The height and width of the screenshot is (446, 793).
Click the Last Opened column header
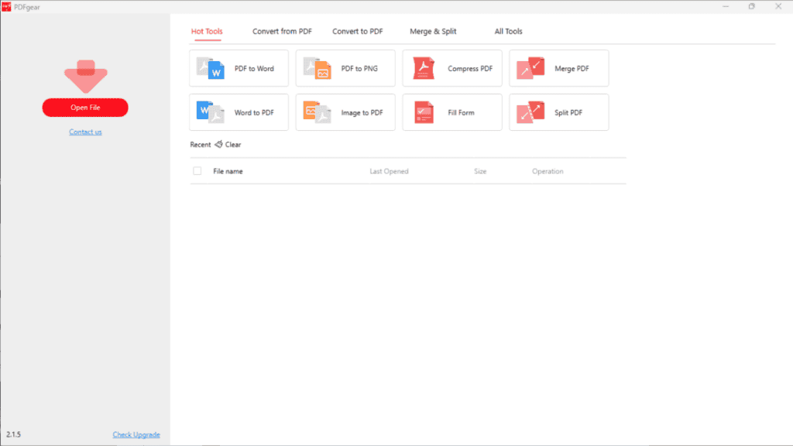tap(389, 171)
